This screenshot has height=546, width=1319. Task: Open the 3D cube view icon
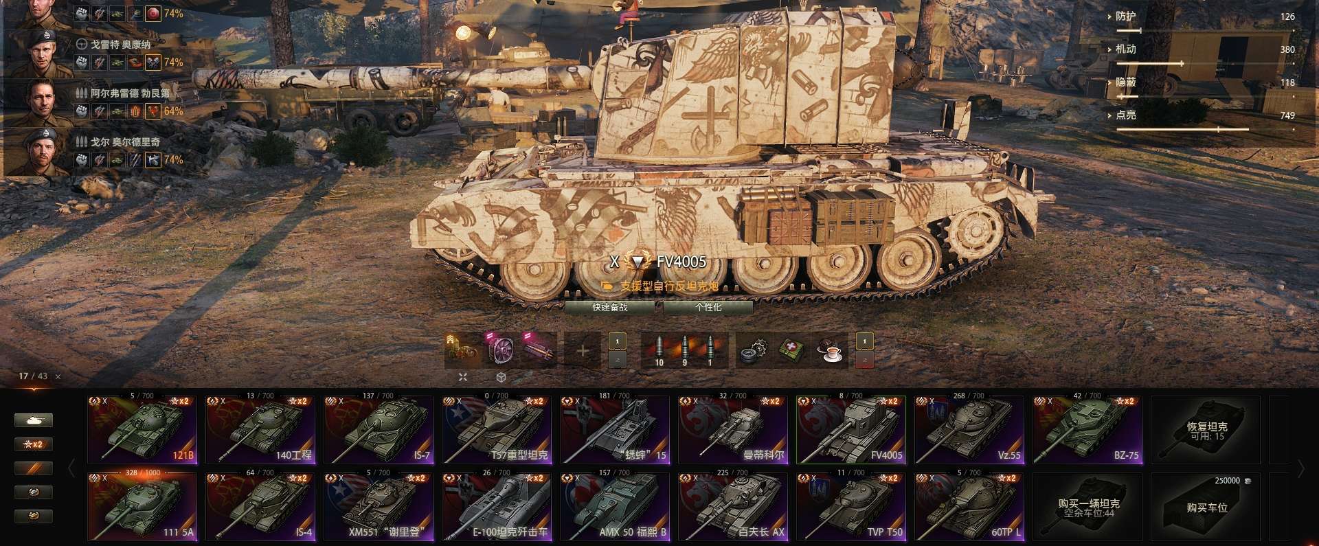501,377
